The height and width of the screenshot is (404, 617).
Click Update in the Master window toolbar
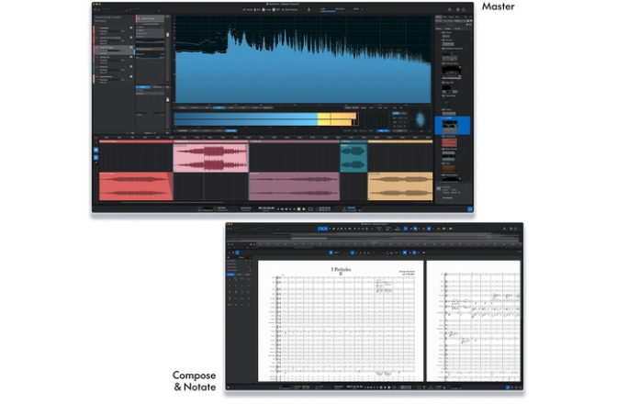pyautogui.click(x=248, y=9)
